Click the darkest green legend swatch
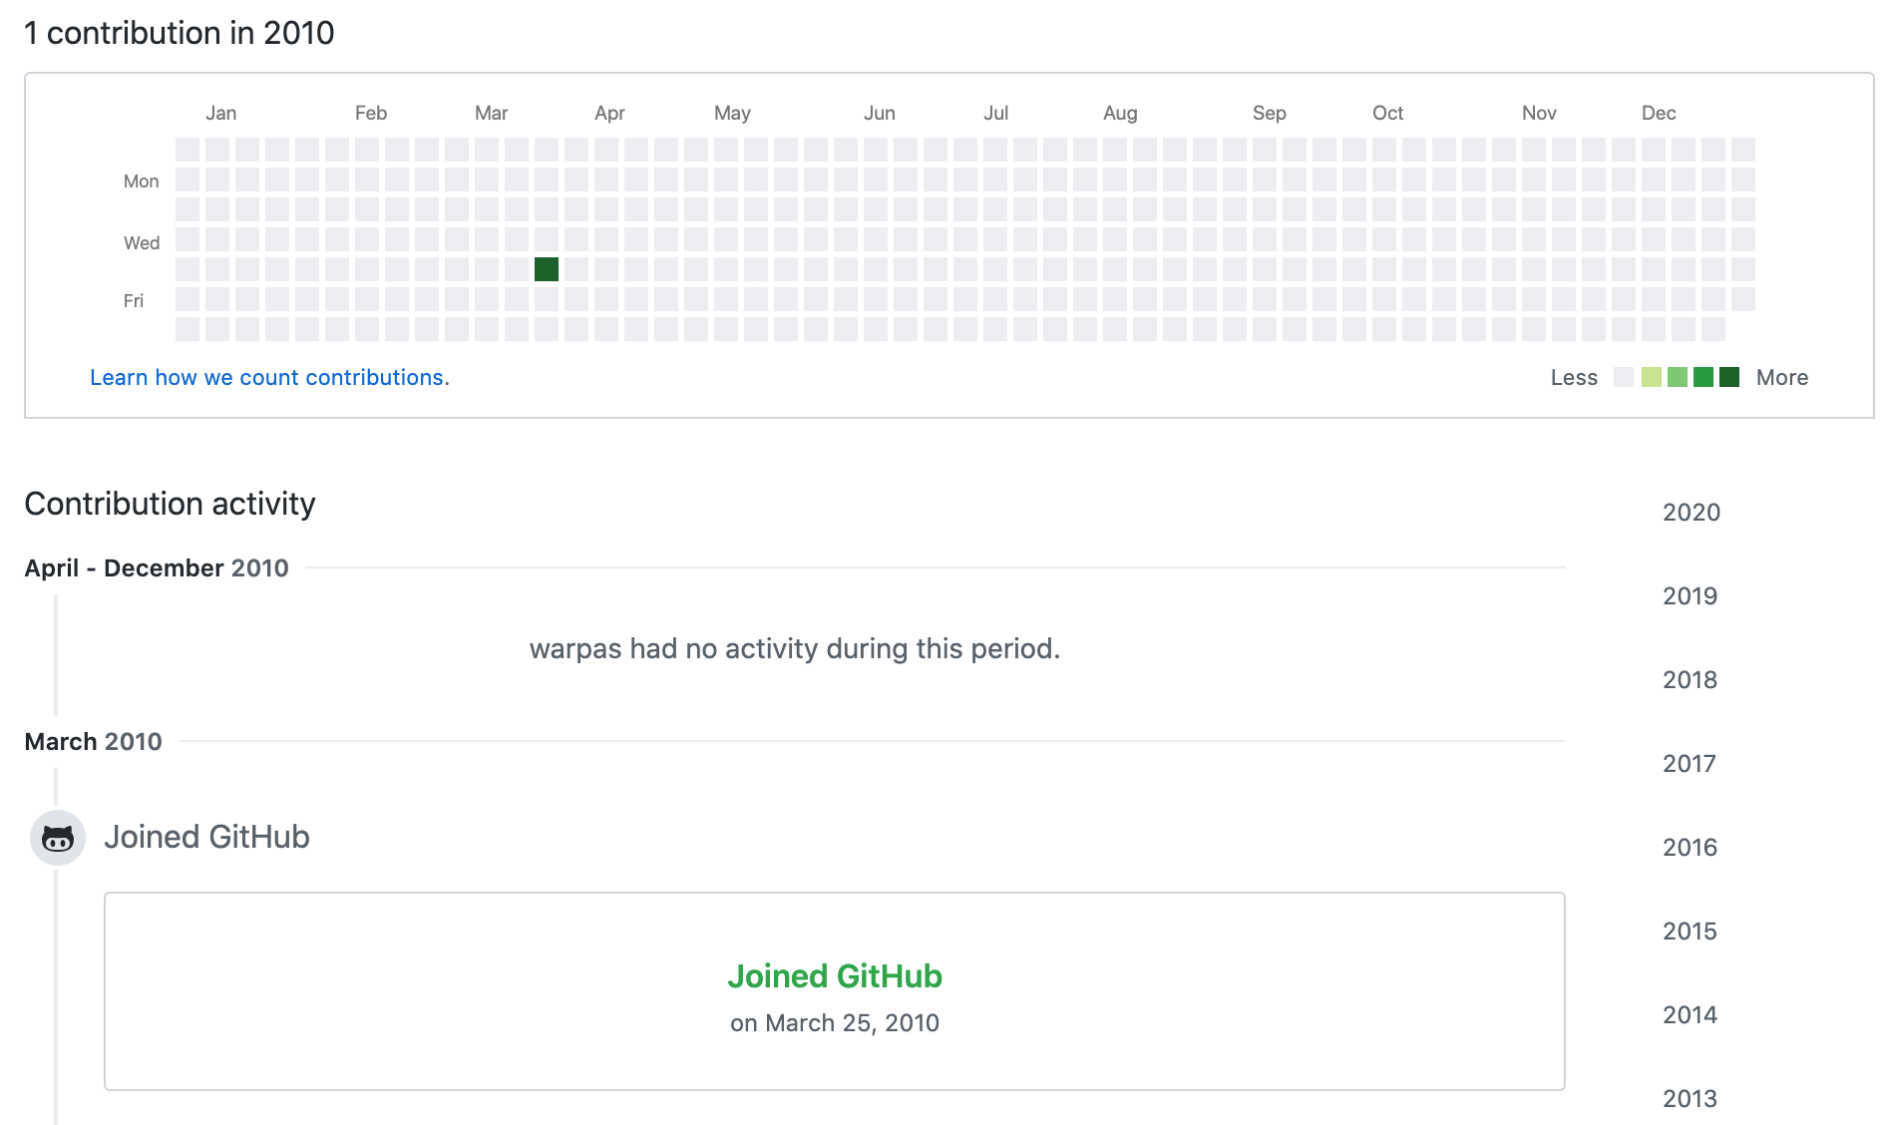The width and height of the screenshot is (1889, 1125). tap(1729, 377)
